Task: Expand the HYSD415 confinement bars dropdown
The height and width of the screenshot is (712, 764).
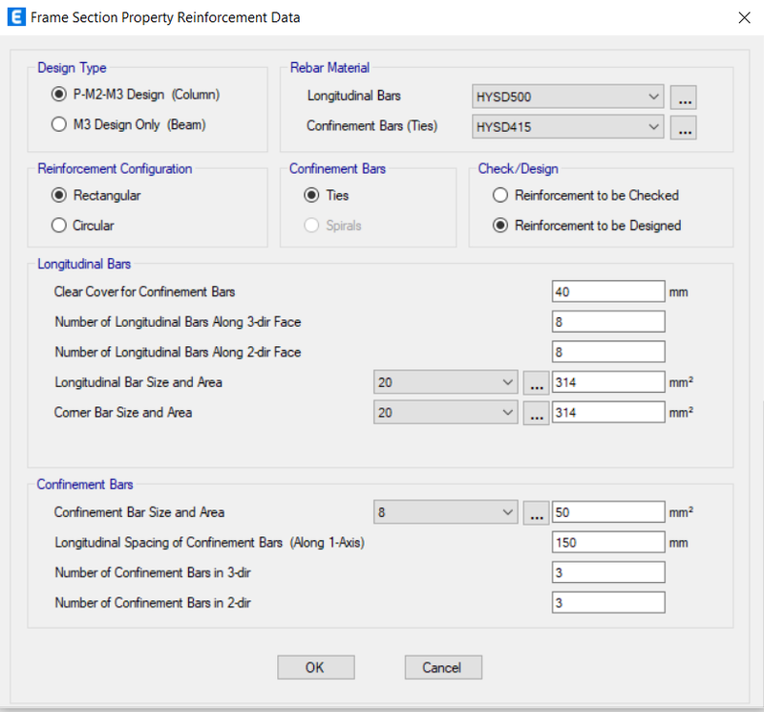Action: 567,127
